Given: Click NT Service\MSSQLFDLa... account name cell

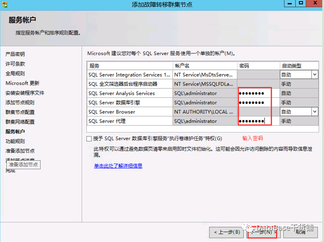Looking at the screenshot, I should (x=205, y=84).
